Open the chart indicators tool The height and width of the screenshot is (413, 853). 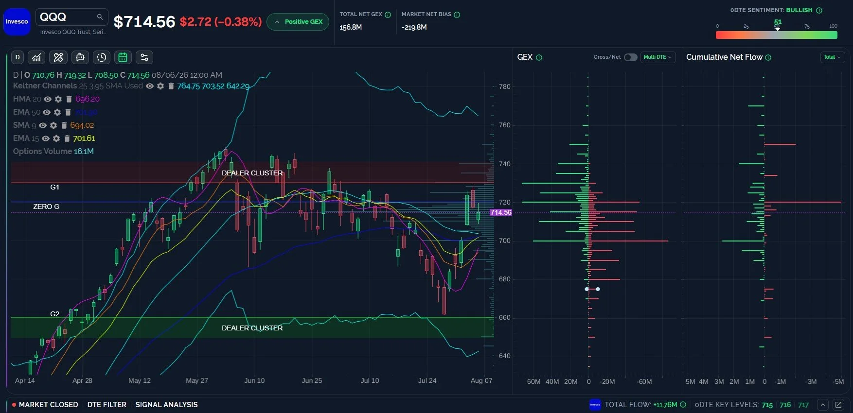click(36, 57)
